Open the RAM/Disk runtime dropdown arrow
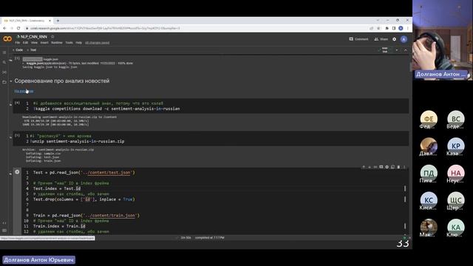Image resolution: width=473 pixels, height=266 pixels. coord(397,50)
